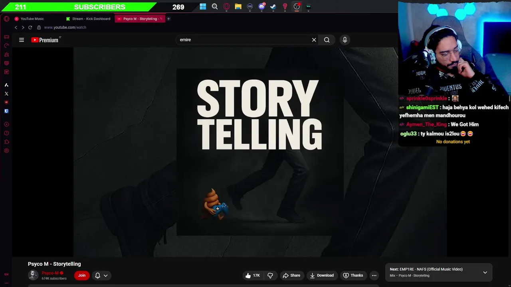The height and width of the screenshot is (287, 511).
Task: Open a new browser tab with plus
Action: point(168,19)
